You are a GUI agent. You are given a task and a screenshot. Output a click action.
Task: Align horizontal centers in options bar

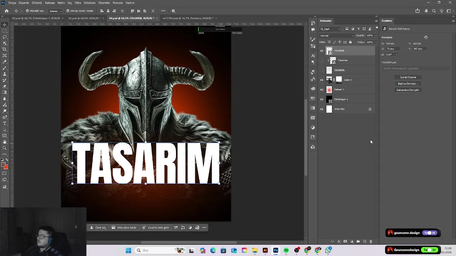click(108, 11)
